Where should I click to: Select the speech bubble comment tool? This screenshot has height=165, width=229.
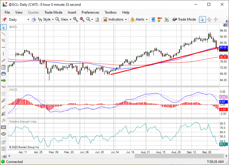pyautogui.click(x=3, y=74)
